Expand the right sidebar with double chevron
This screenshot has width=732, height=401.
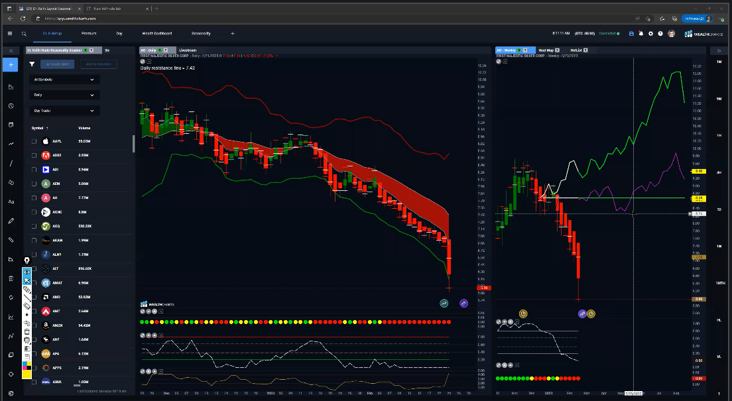pos(719,50)
